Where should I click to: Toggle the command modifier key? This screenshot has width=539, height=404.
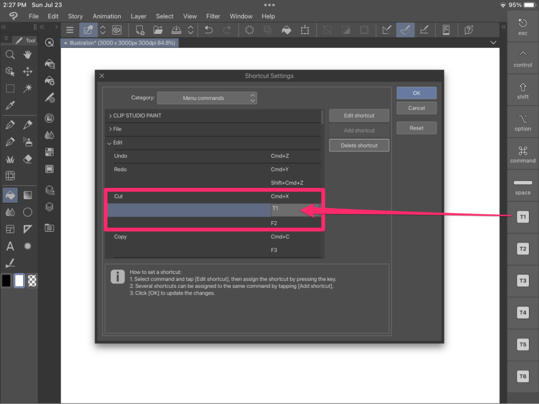click(523, 155)
